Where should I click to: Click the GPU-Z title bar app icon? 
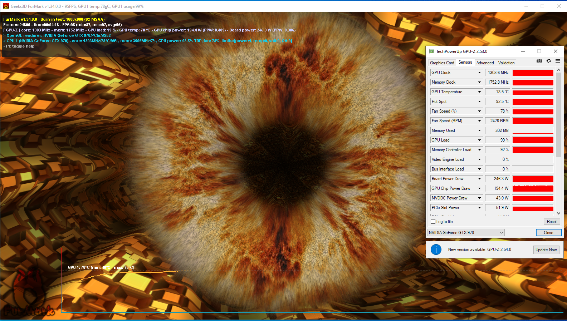click(x=432, y=51)
